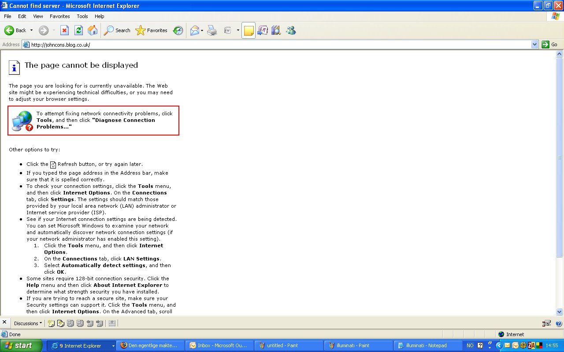Go to the Home page icon
564x352 pixels.
point(93,30)
